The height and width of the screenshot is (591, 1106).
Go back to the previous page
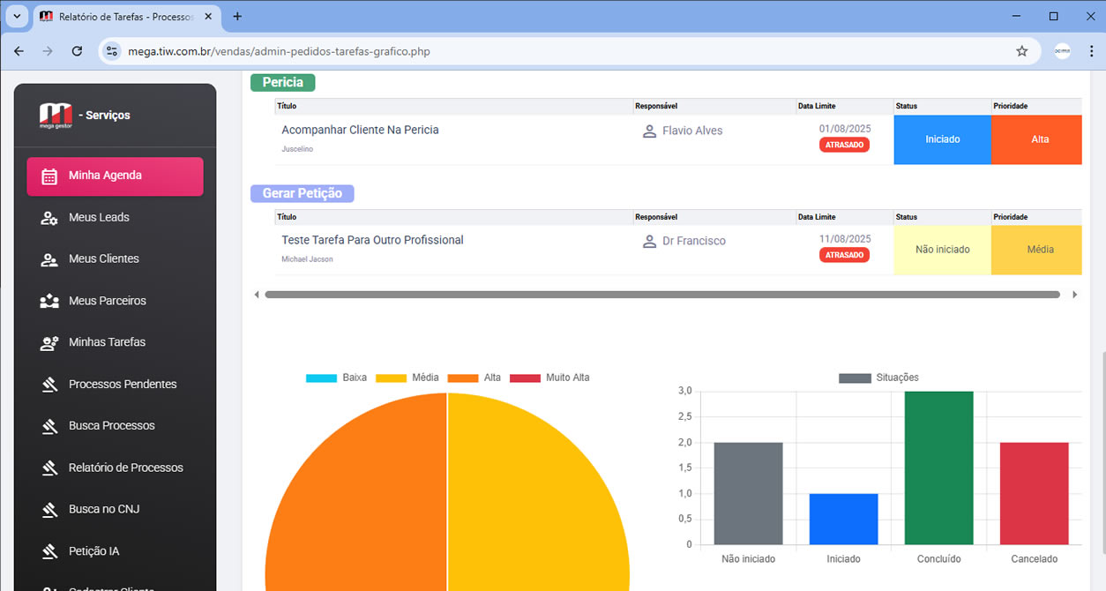(19, 51)
